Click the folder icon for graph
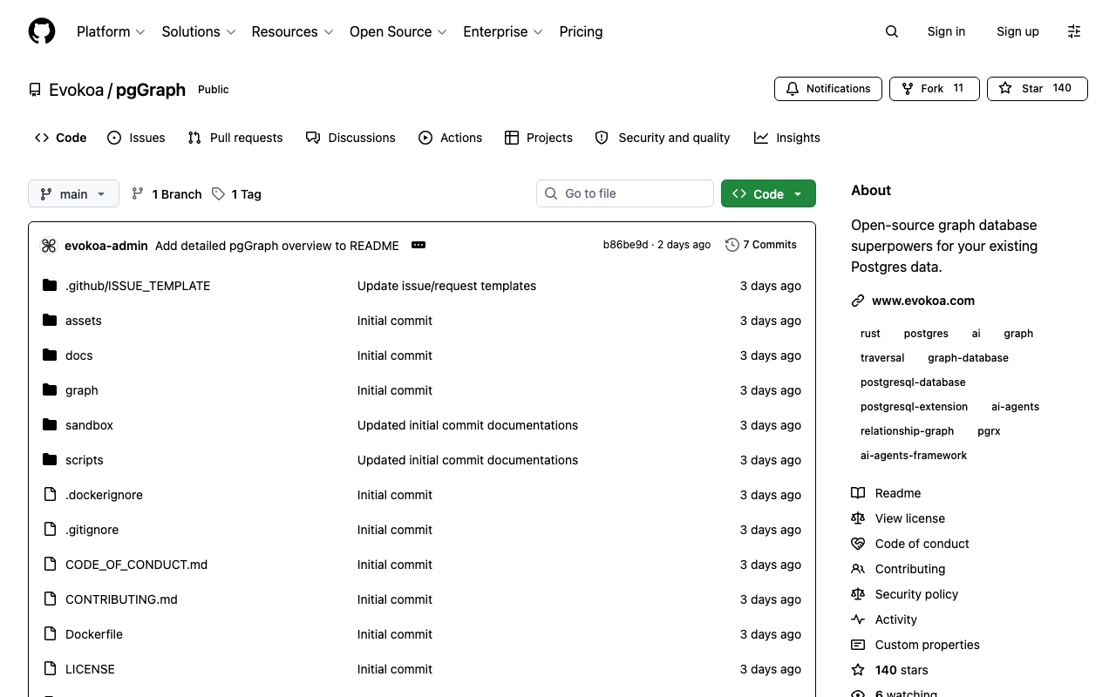 click(x=50, y=390)
